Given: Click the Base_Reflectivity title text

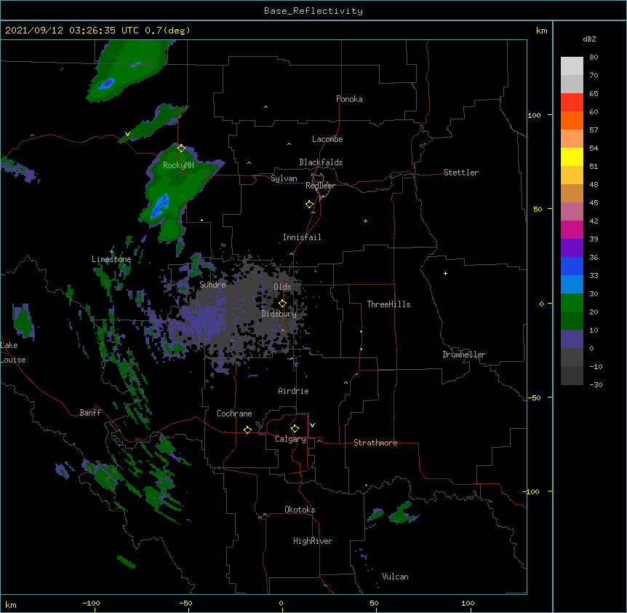Looking at the screenshot, I should [313, 11].
